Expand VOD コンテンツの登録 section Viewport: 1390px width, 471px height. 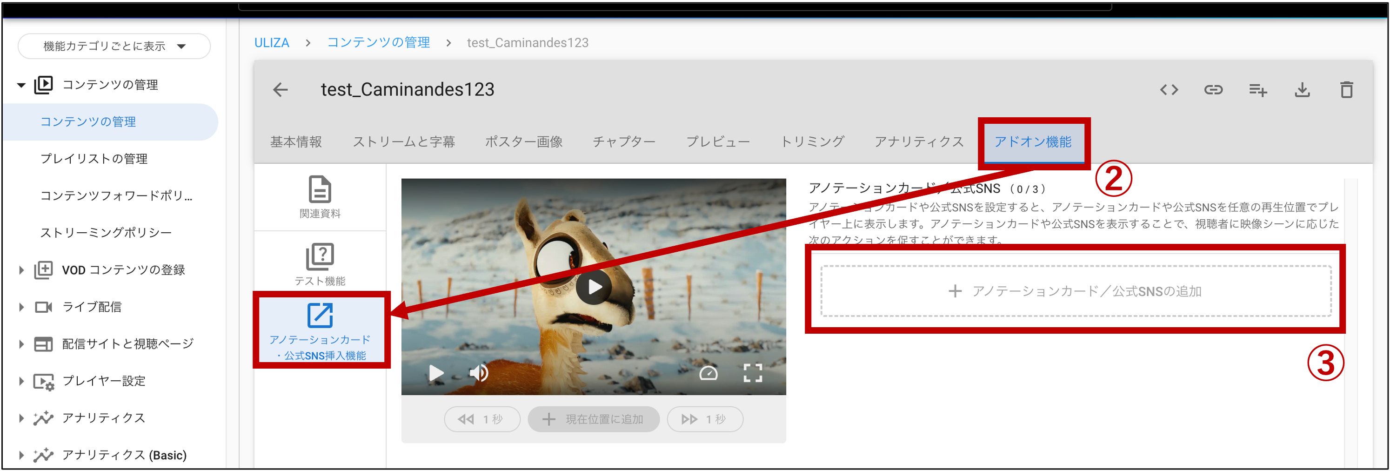coord(21,270)
